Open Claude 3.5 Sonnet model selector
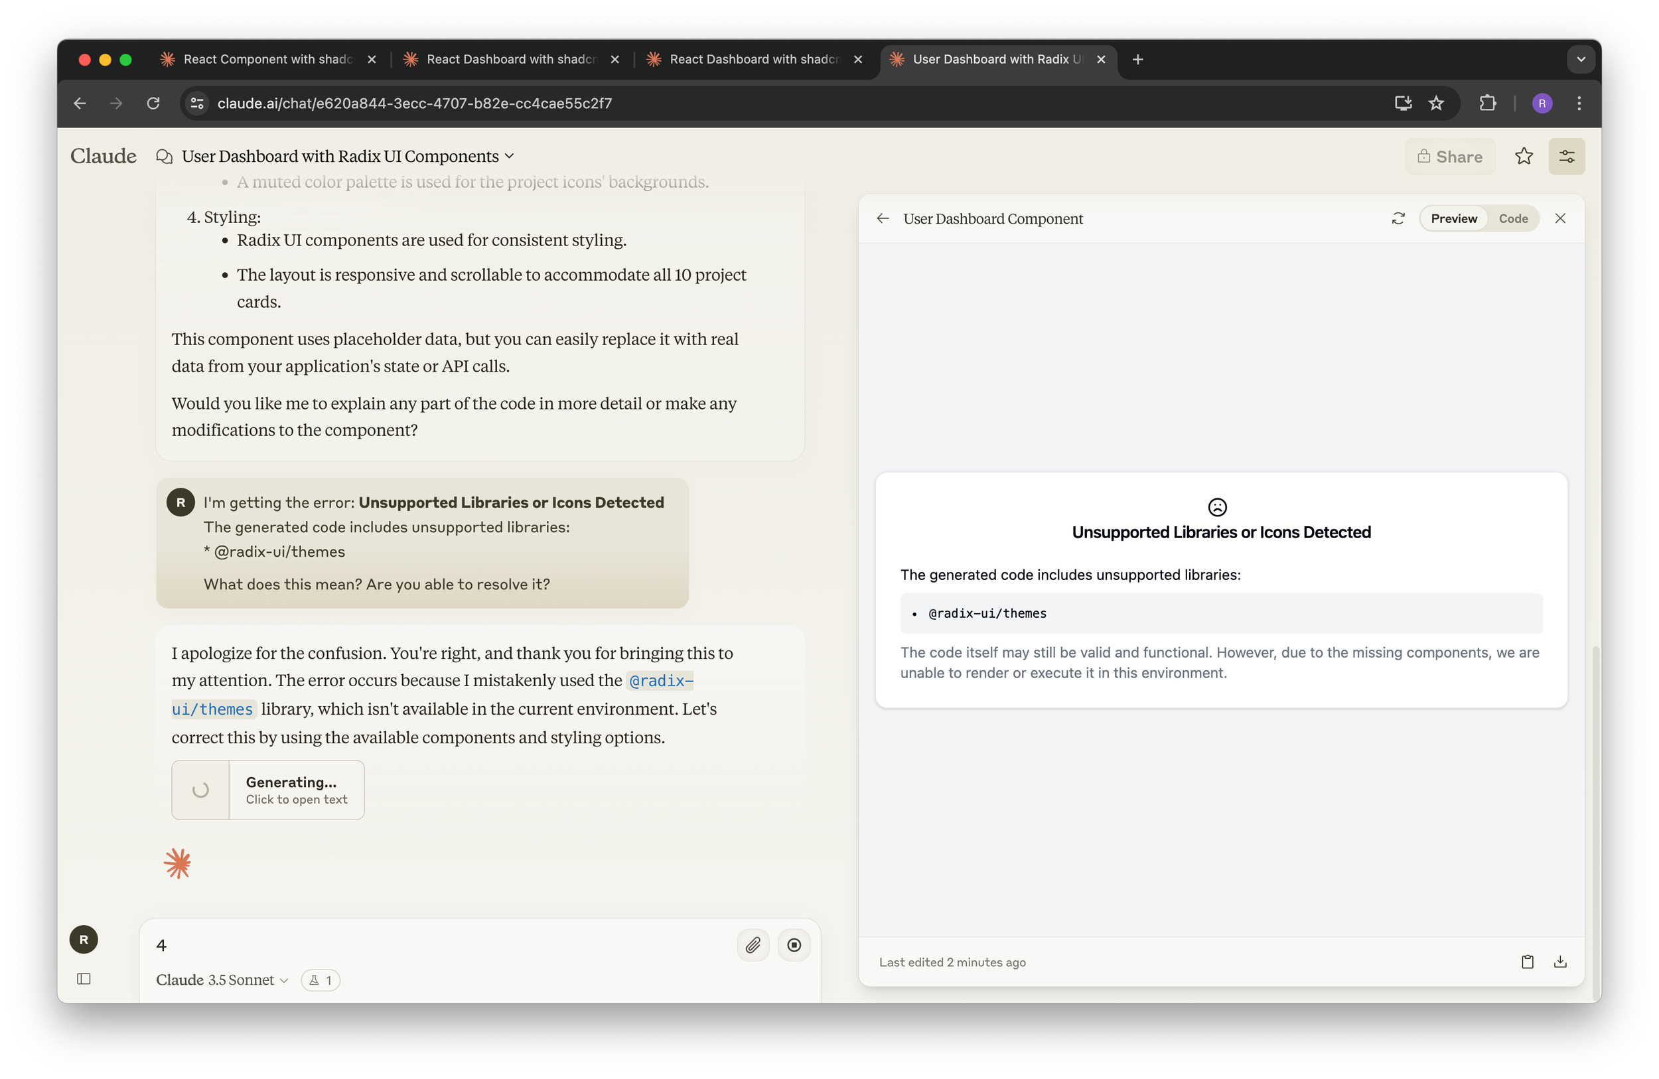 click(x=222, y=979)
